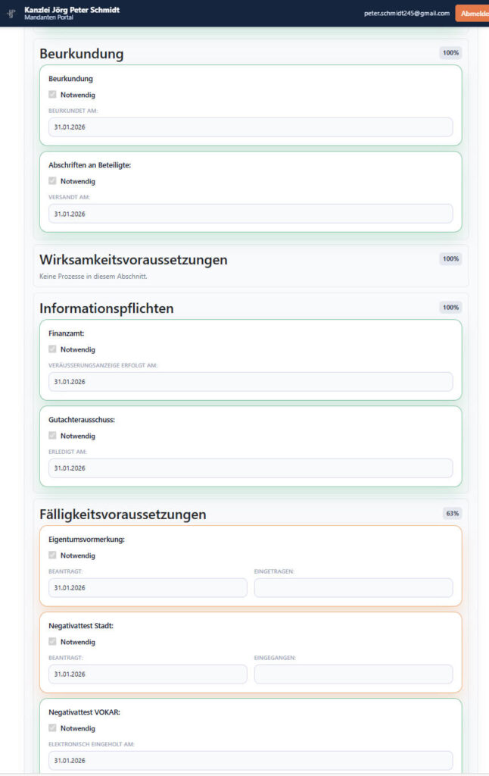The image size is (489, 776).
Task: Toggle the Negativattest VOKAR Notwendig checkbox
Action: (x=52, y=728)
